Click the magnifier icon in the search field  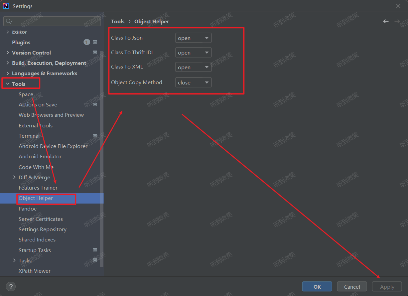(8, 21)
